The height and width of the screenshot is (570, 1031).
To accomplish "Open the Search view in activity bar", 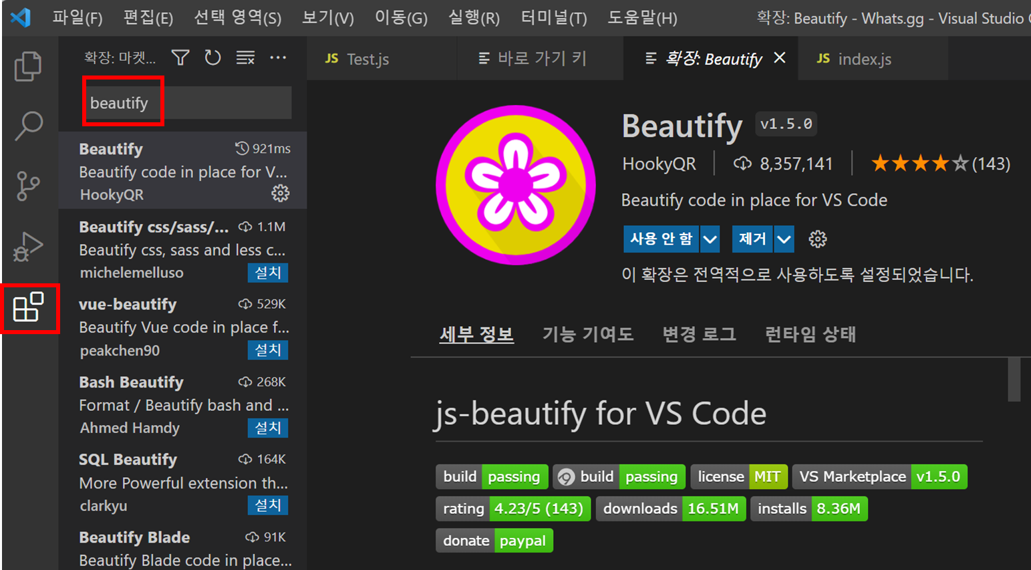I will coord(28,126).
